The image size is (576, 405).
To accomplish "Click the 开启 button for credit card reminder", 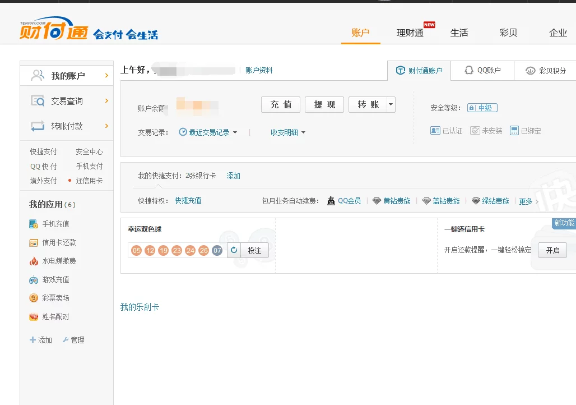I will click(x=552, y=250).
